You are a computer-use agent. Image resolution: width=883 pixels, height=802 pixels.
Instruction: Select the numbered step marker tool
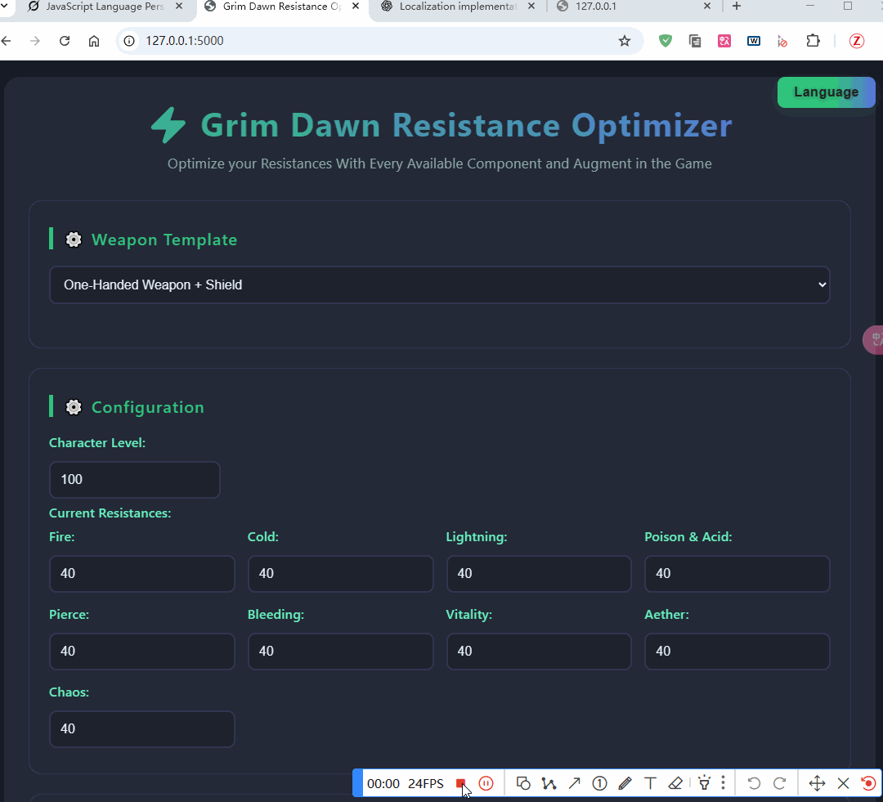click(x=600, y=783)
